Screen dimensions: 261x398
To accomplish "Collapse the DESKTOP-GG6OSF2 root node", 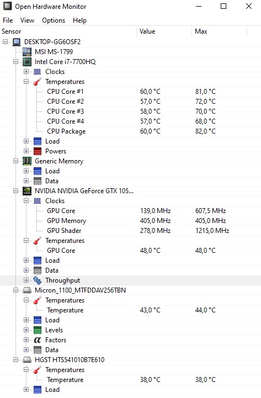I will pos(6,41).
